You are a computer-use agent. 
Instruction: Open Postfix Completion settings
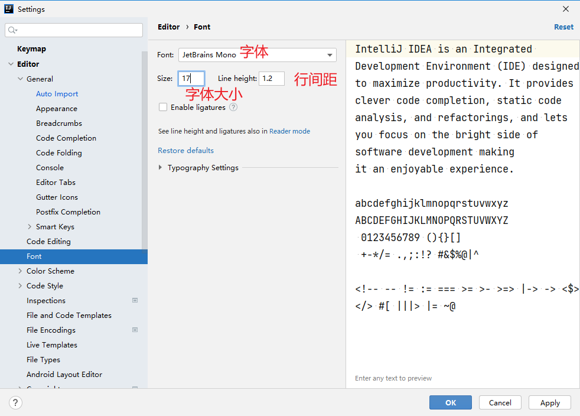point(68,212)
